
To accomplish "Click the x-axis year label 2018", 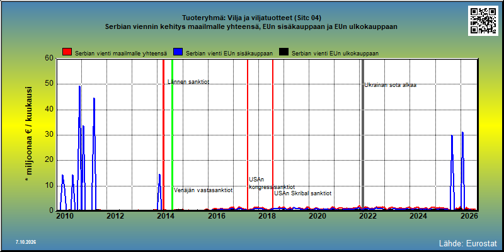I will (266, 216).
